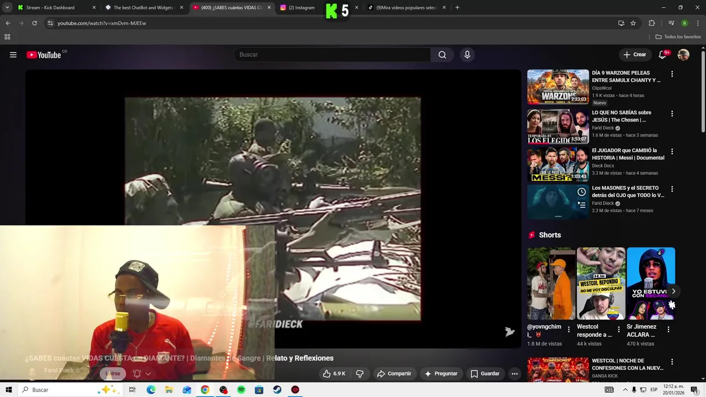Open the ClipsWcol channel name

pyautogui.click(x=602, y=88)
